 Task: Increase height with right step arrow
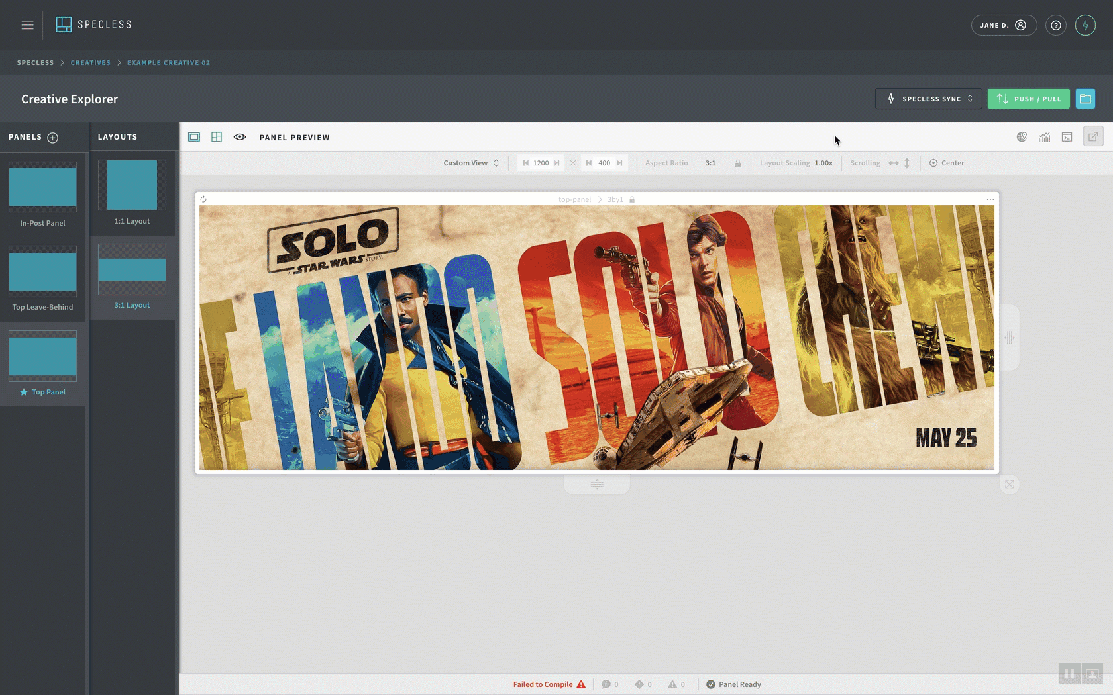point(619,163)
